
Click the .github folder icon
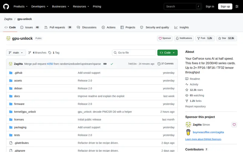11,73
